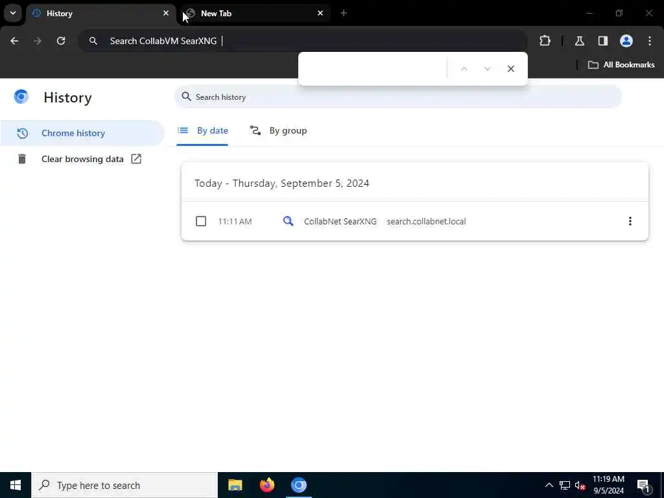Check the 11:11 AM history entry checkbox
664x498 pixels.
click(201, 221)
